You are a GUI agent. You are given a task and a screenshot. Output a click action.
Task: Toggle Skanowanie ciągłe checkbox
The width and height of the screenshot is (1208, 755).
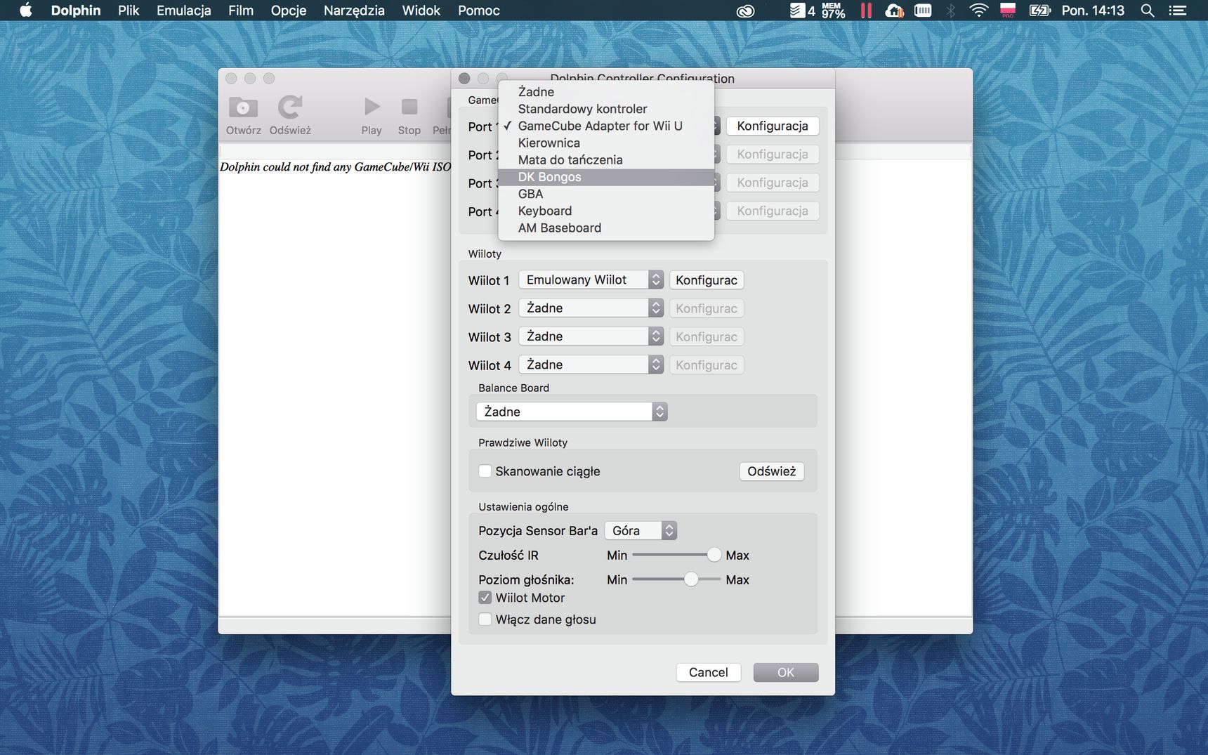tap(485, 471)
